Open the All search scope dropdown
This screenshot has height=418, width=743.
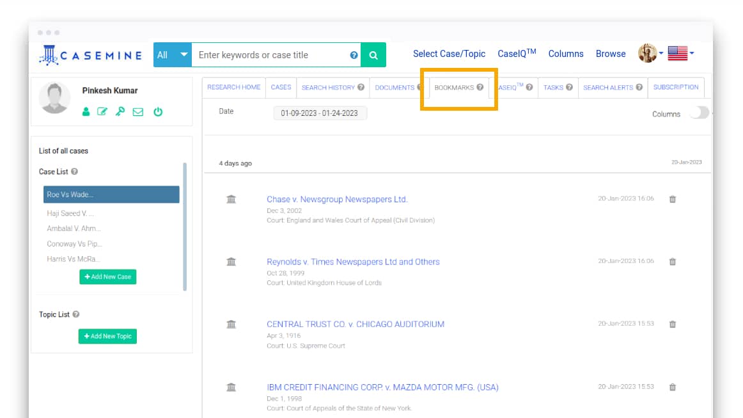(x=173, y=55)
